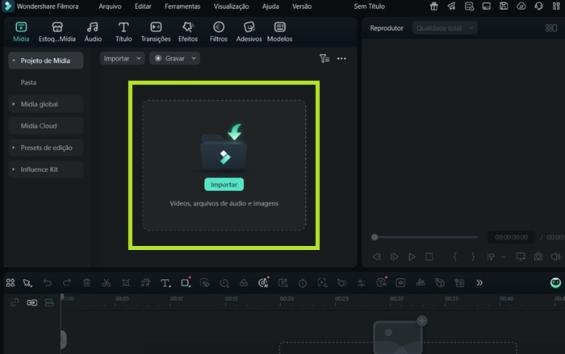Expand more timeline tools with double chevron

479,283
